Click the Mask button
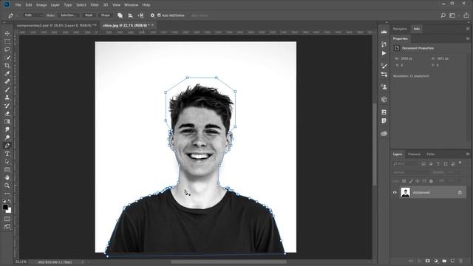 tap(89, 15)
